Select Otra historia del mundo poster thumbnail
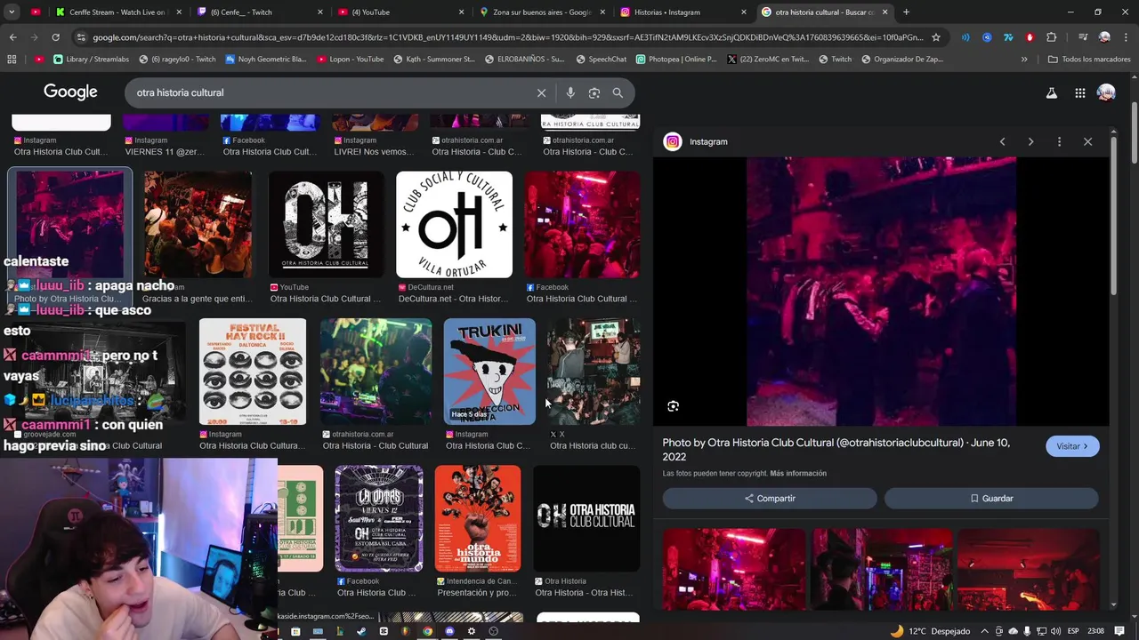This screenshot has height=640, width=1139. (478, 518)
